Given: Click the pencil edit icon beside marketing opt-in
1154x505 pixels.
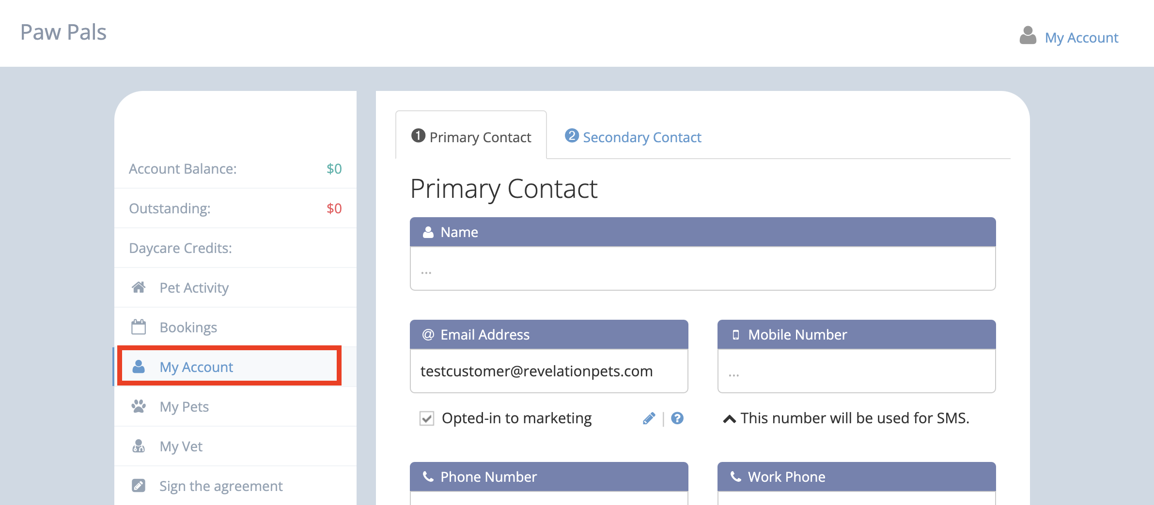Looking at the screenshot, I should pos(649,418).
